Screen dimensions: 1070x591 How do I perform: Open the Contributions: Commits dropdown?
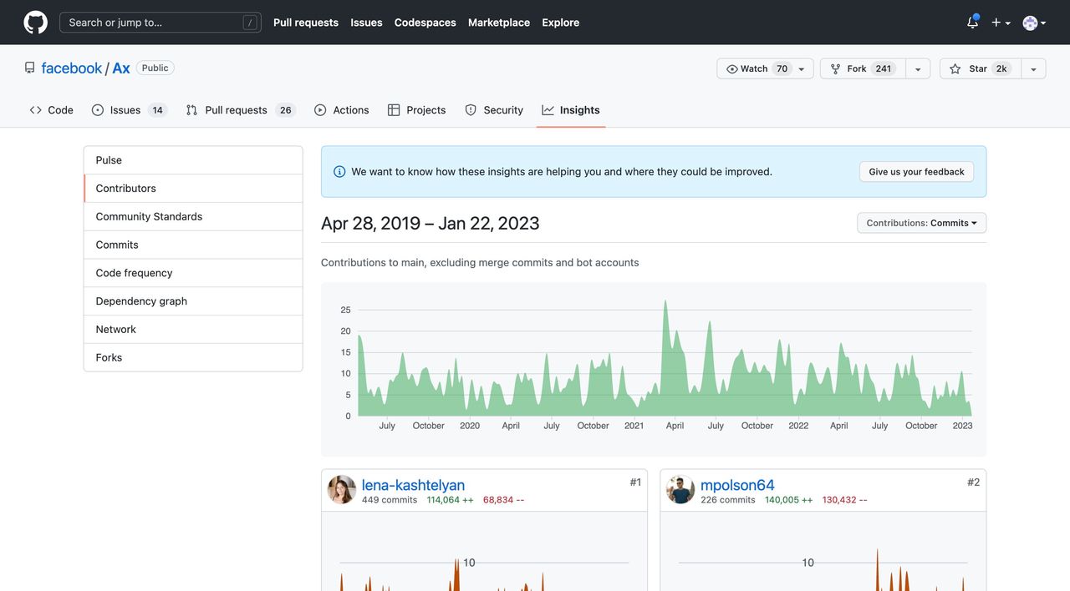pos(921,223)
